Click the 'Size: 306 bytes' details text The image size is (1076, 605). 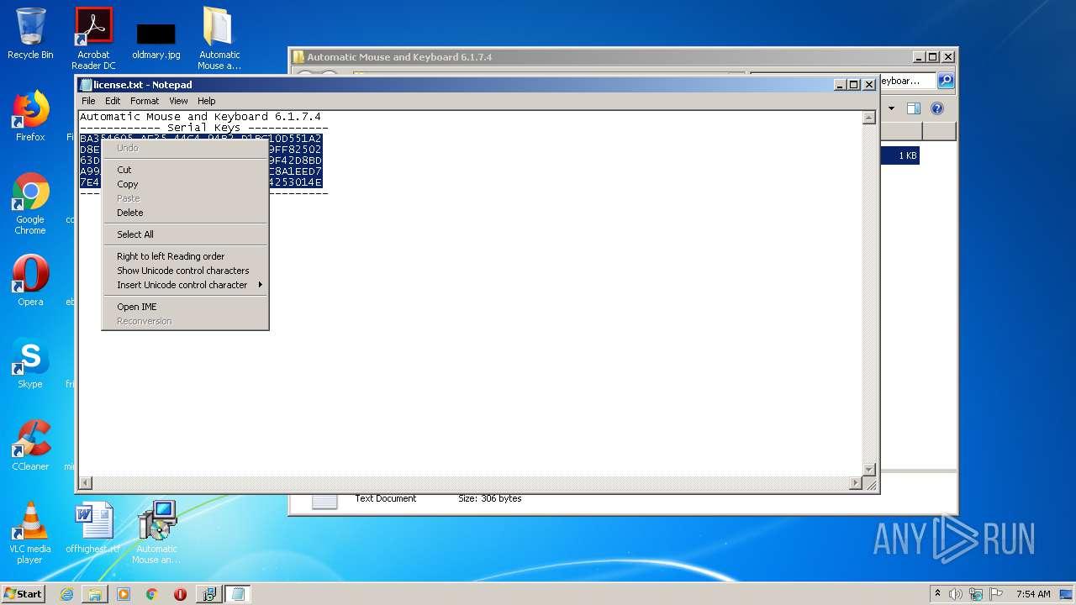pos(489,498)
